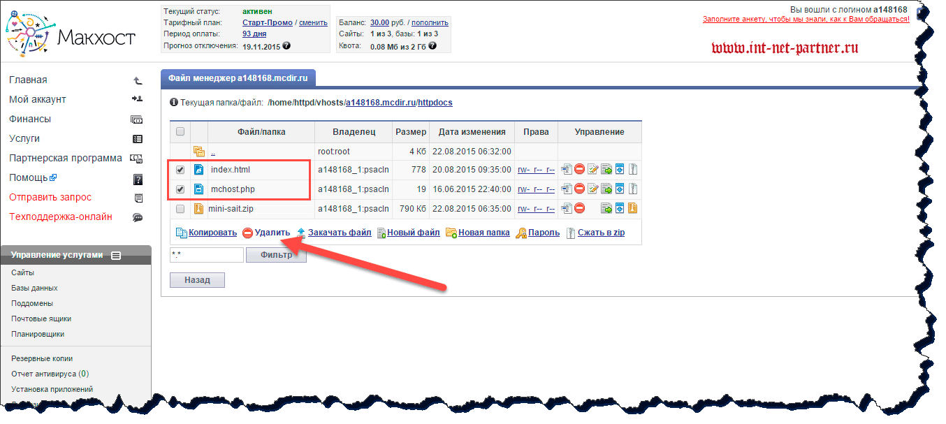Click copy icon in mini-sait.zip row

point(567,208)
